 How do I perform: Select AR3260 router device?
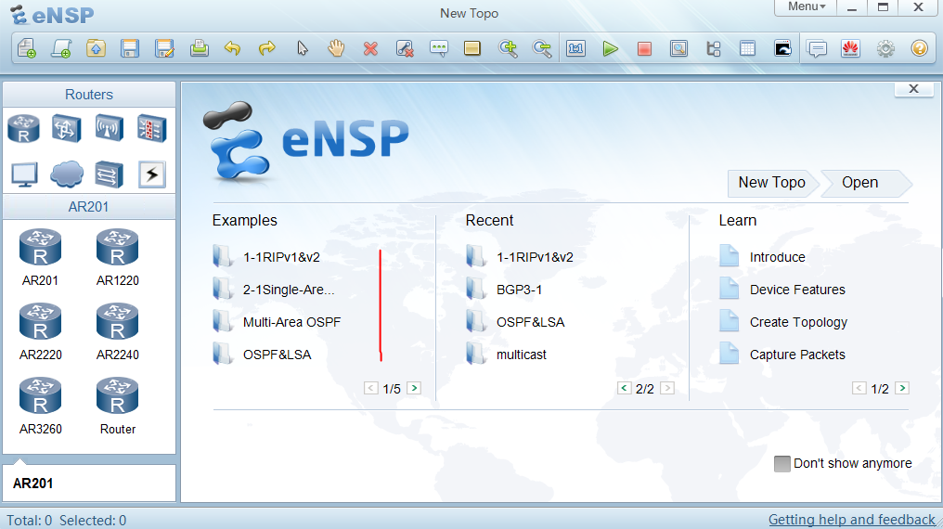(40, 406)
